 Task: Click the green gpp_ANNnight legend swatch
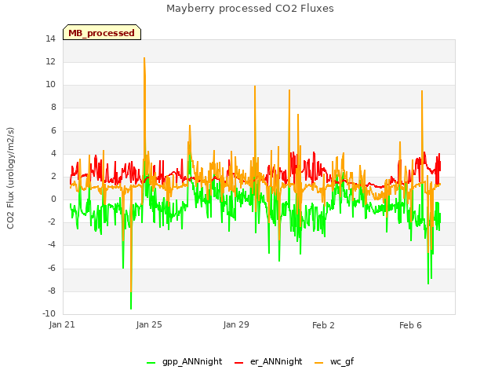tap(151, 363)
